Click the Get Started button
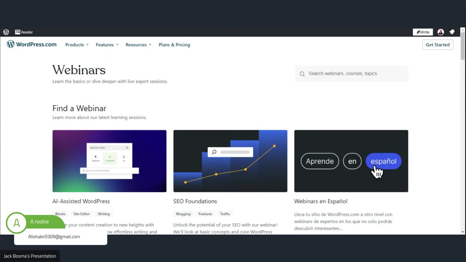The height and width of the screenshot is (262, 466). tap(438, 45)
